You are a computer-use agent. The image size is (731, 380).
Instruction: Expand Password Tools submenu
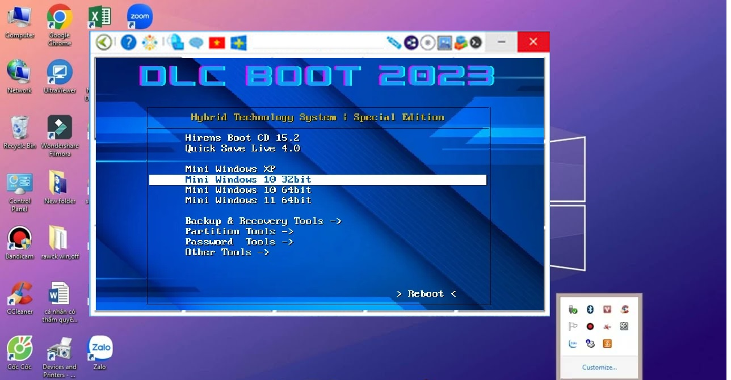tap(239, 242)
